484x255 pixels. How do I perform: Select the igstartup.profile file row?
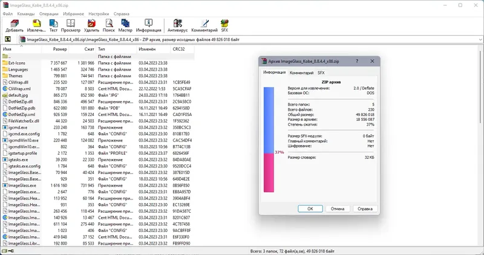[97, 153]
